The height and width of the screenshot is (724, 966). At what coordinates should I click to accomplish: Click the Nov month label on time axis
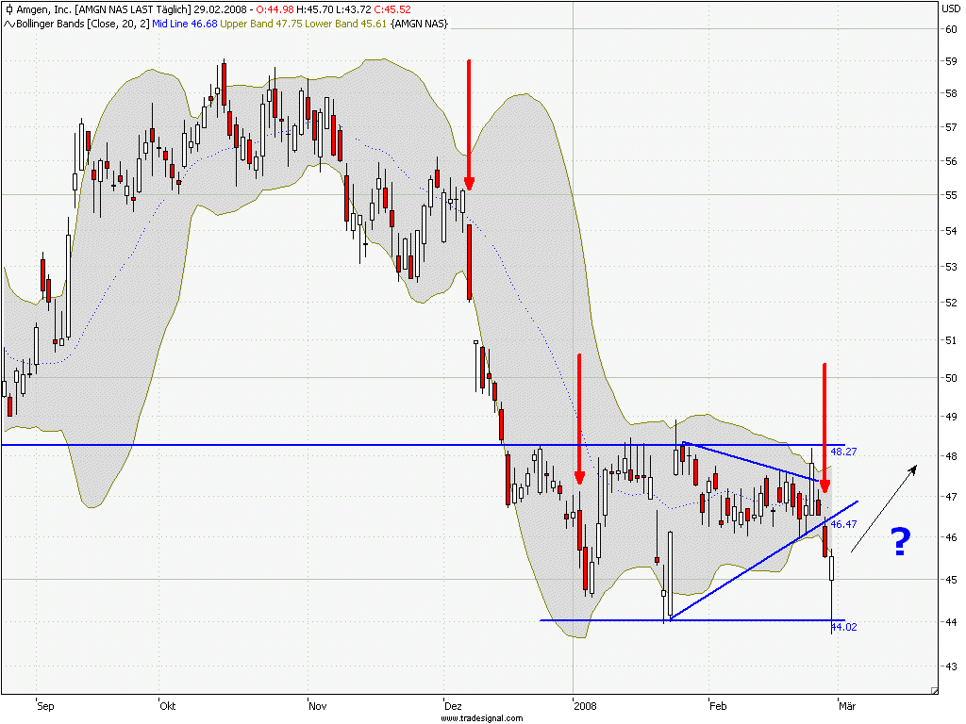point(317,706)
